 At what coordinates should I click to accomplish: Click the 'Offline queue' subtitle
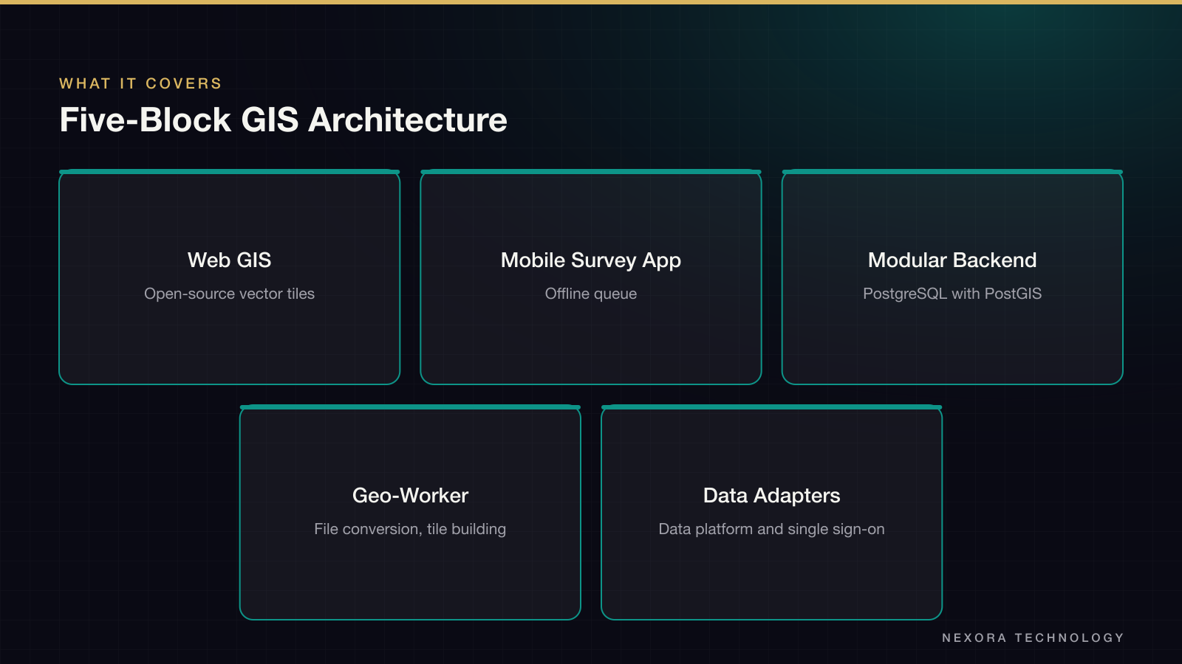click(x=591, y=294)
